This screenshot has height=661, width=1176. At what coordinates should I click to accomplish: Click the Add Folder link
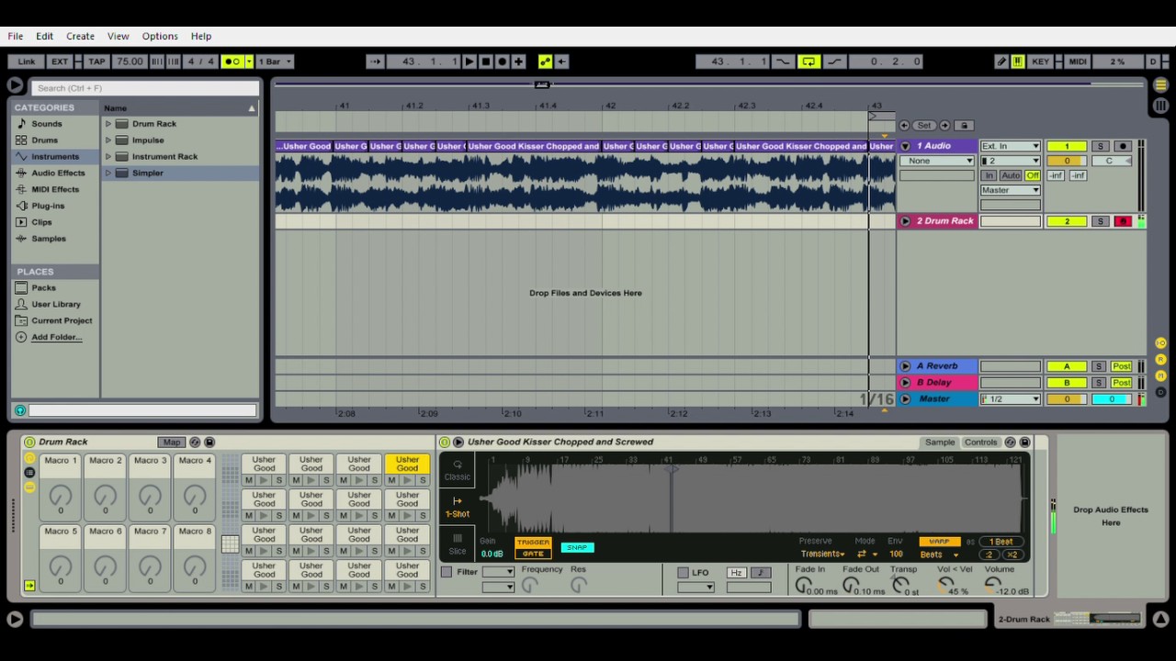(x=57, y=338)
